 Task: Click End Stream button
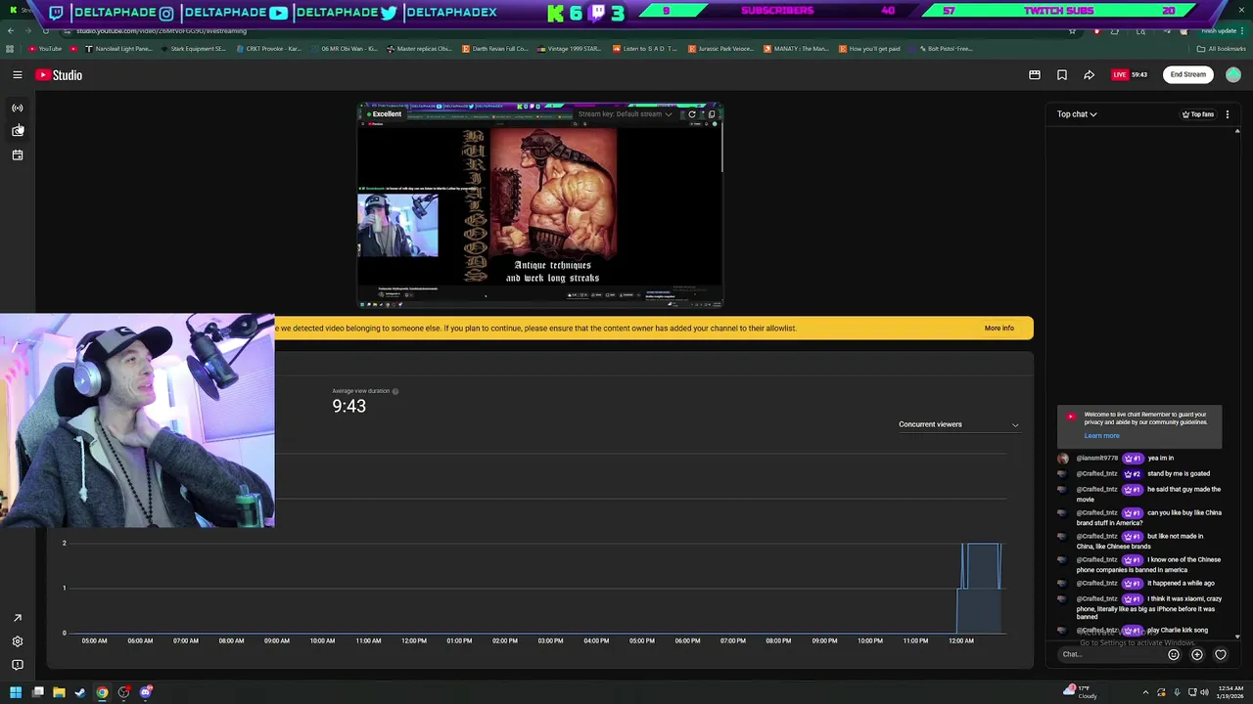coord(1188,74)
